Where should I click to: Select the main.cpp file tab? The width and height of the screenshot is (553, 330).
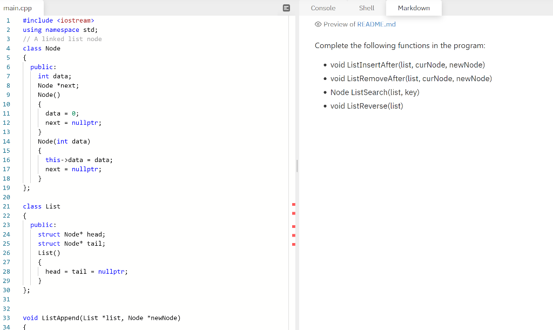18,8
